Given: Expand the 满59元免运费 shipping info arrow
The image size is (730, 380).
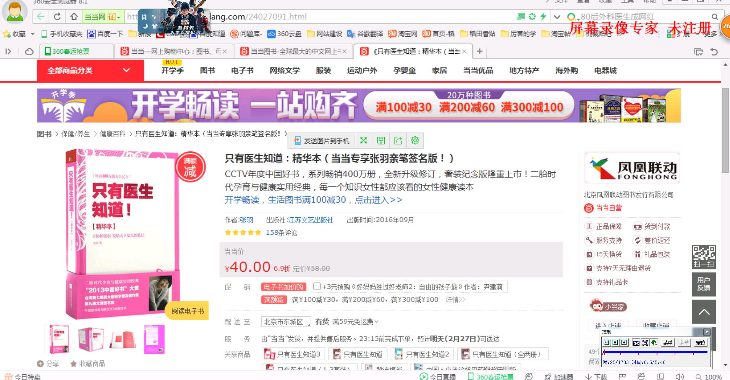Looking at the screenshot, I should pyautogui.click(x=376, y=322).
